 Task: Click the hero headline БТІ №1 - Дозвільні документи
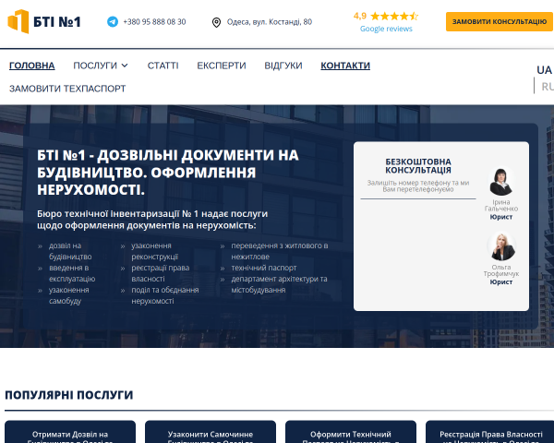coord(168,173)
